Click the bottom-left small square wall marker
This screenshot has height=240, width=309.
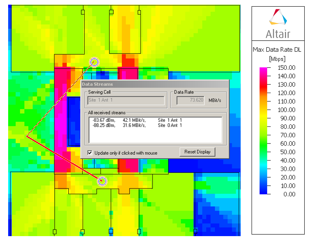click(x=54, y=232)
